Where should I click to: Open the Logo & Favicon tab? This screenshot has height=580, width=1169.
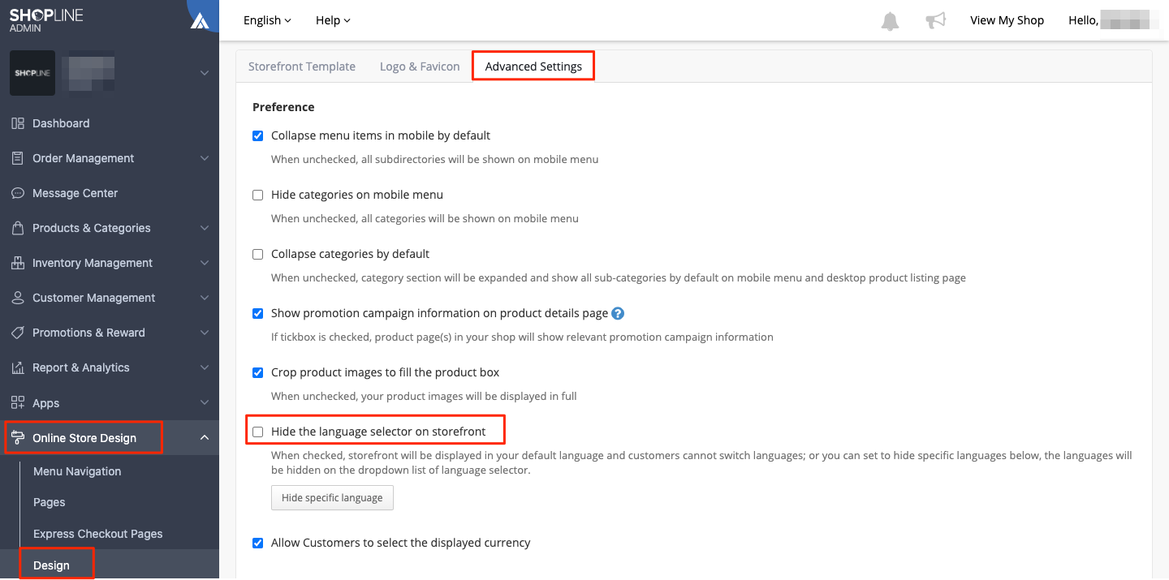[x=420, y=67]
